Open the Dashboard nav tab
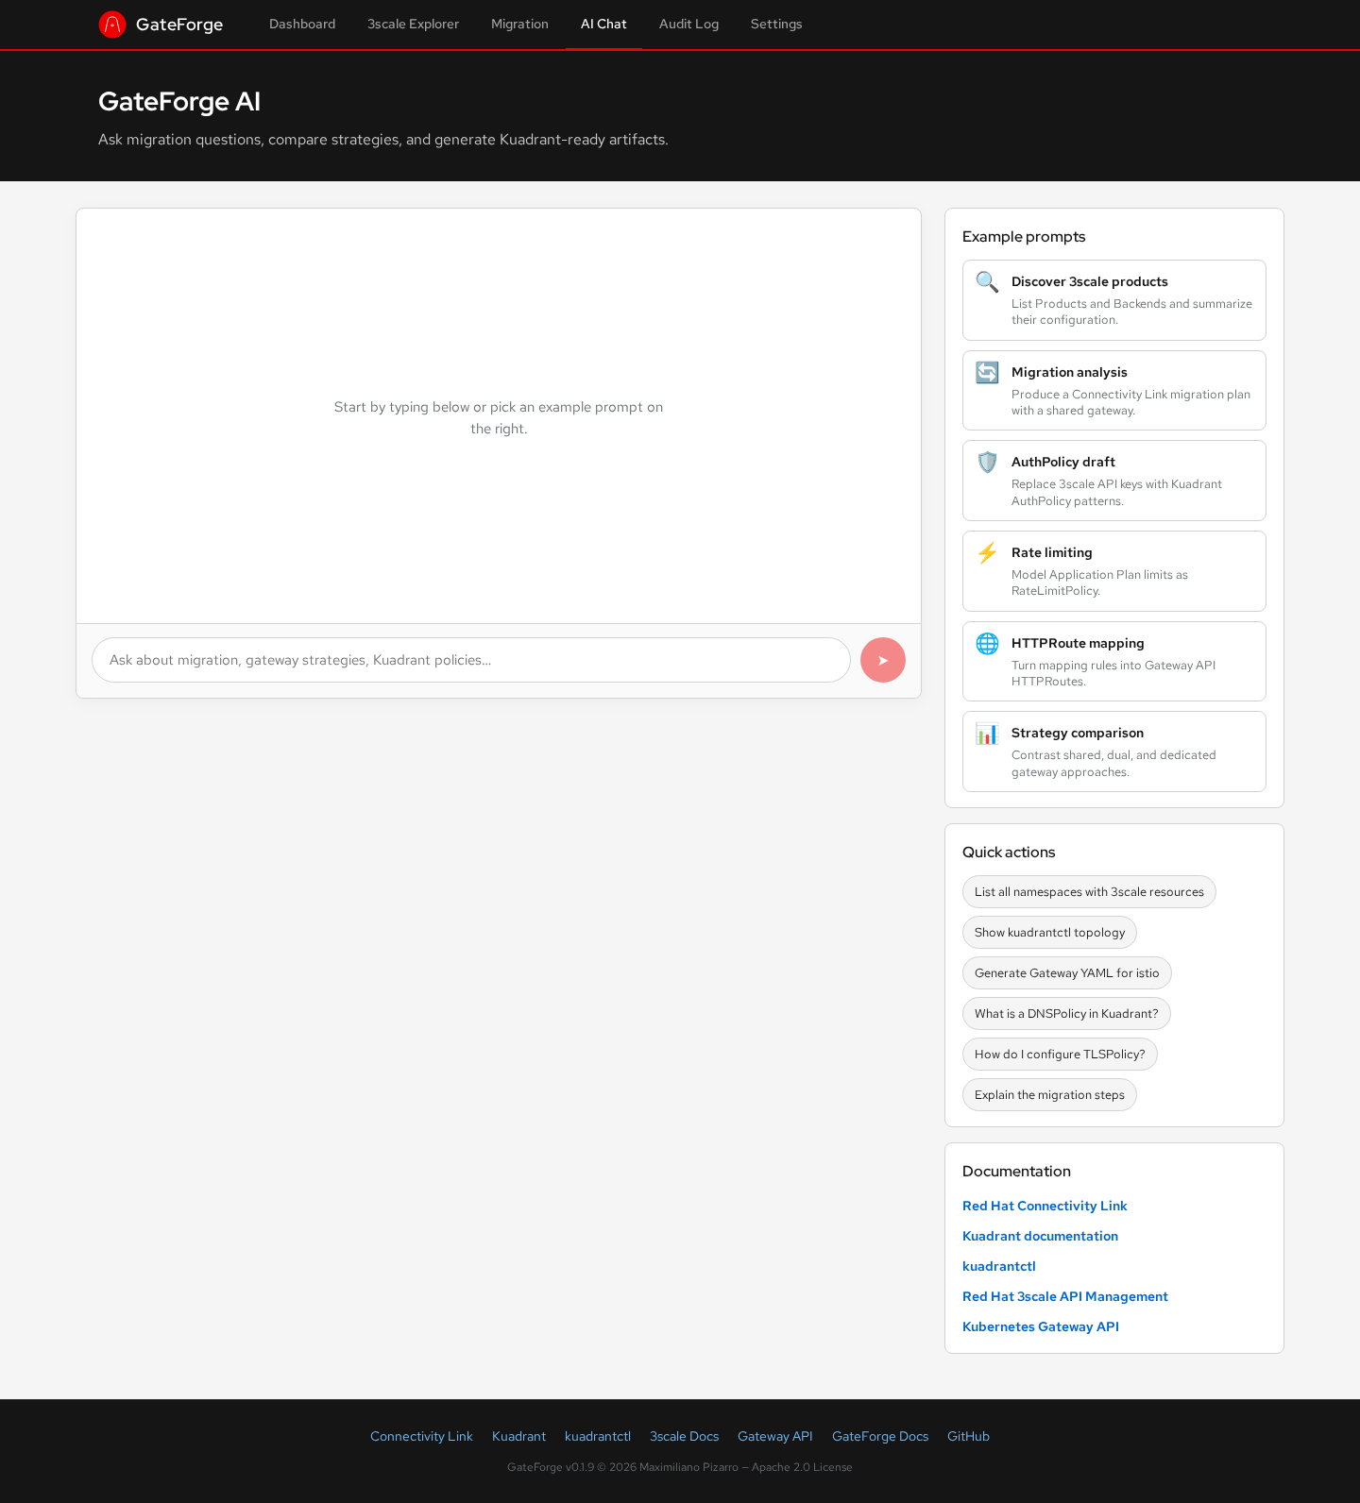The width and height of the screenshot is (1360, 1503). (x=302, y=24)
